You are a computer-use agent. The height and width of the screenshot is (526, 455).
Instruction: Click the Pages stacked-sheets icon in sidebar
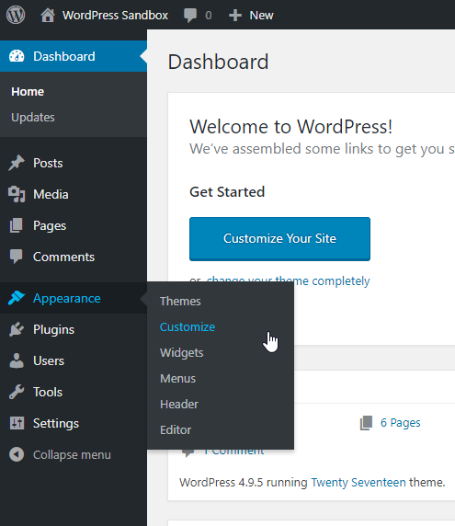pos(17,225)
